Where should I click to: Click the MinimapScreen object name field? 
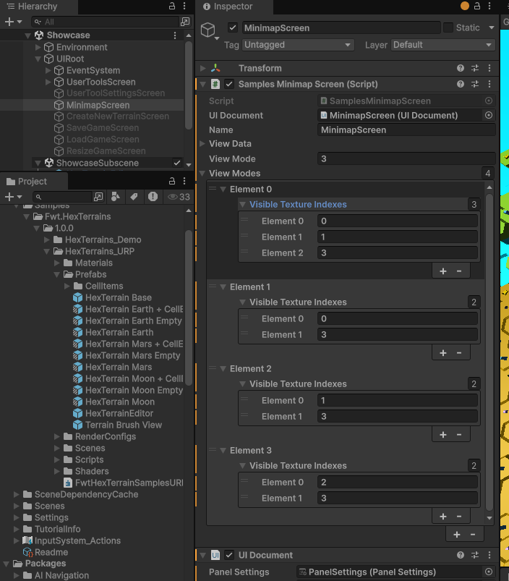point(341,27)
